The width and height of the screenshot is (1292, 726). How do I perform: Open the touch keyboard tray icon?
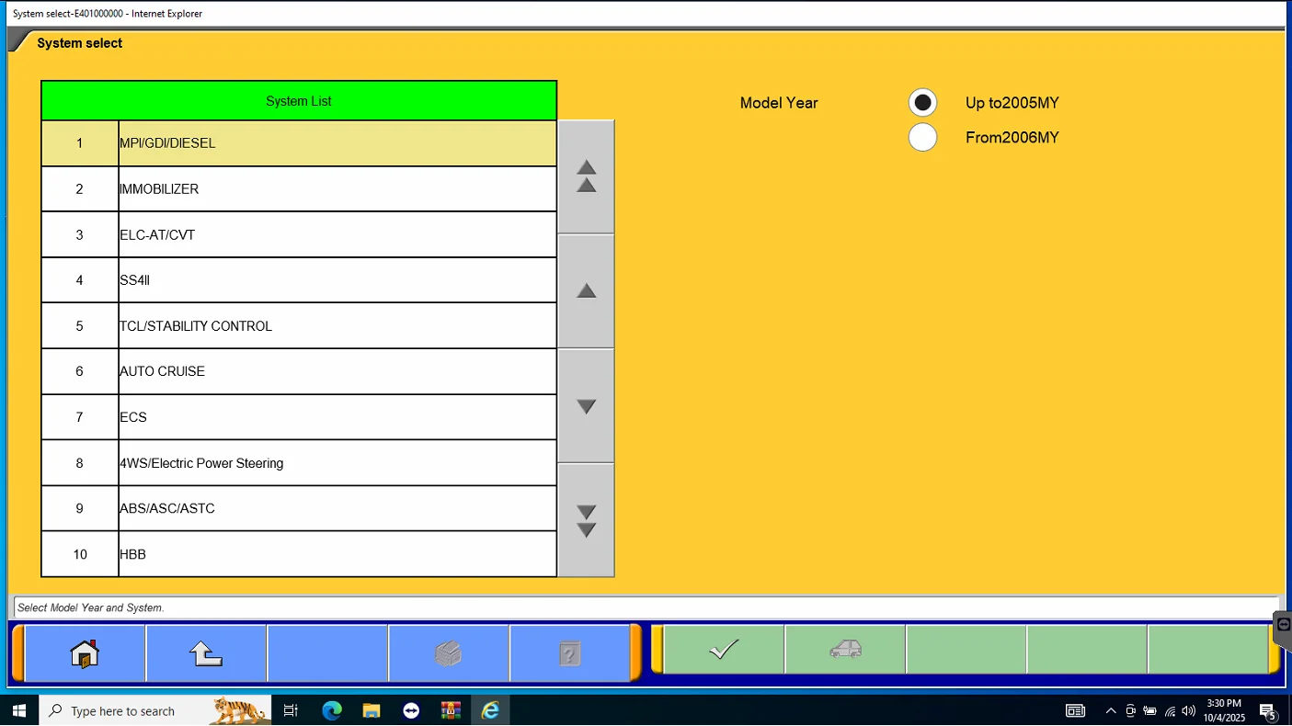point(1075,710)
